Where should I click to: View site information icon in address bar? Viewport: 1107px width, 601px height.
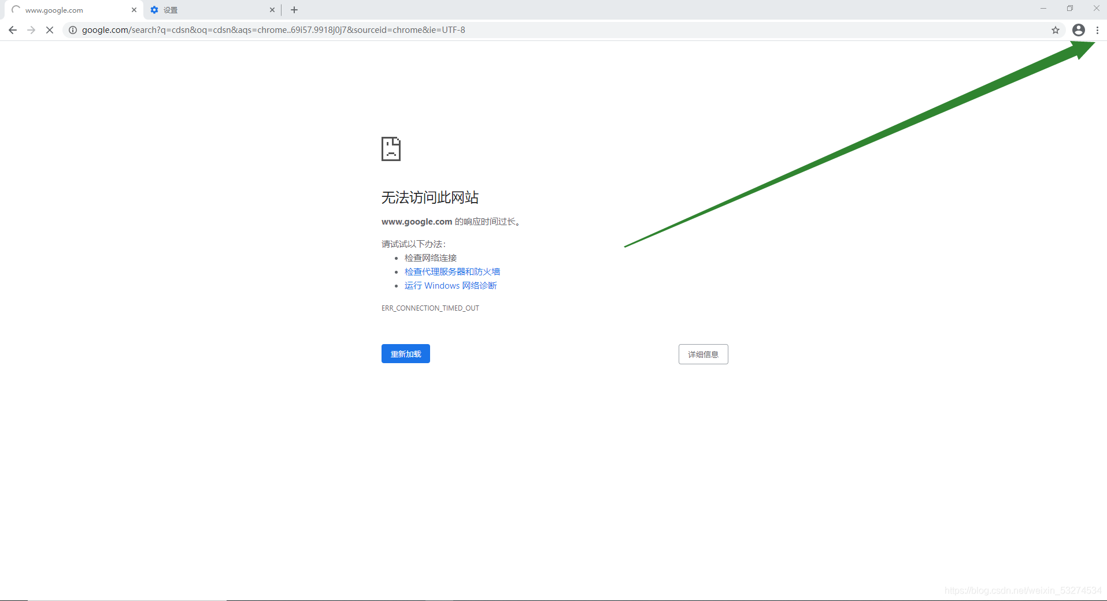tap(73, 30)
